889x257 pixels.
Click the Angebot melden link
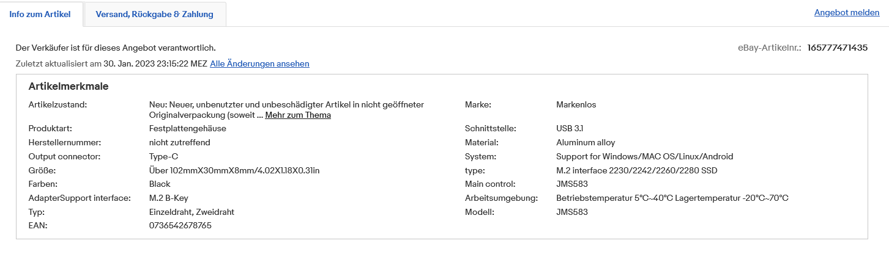point(846,12)
